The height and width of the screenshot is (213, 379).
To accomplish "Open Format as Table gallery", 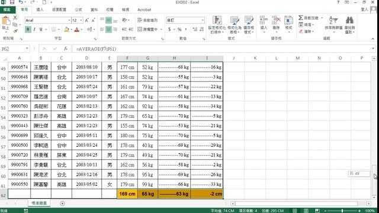I will (x=235, y=25).
